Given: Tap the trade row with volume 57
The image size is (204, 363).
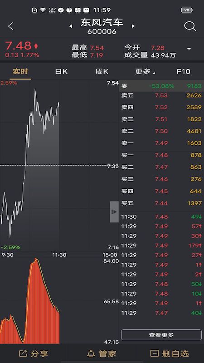Looking at the screenshot, I should [161, 226].
